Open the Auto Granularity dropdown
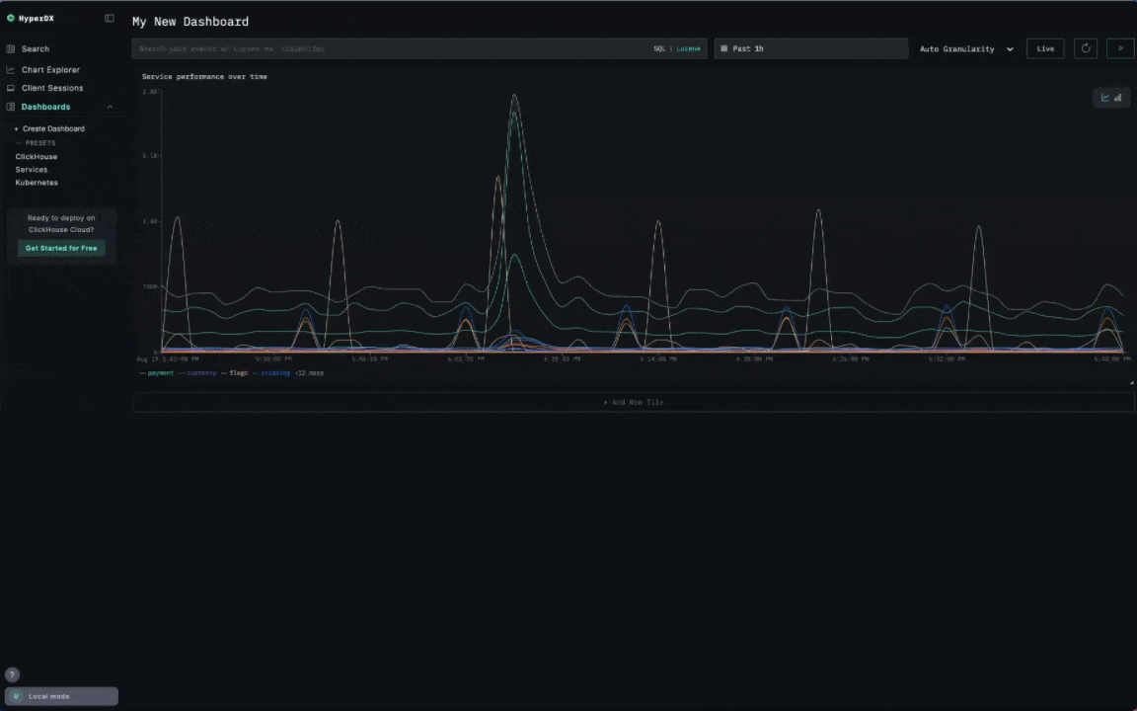This screenshot has height=711, width=1137. [966, 48]
